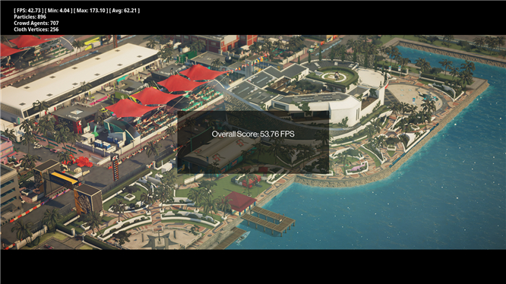Click the Overall Score: 53.76 FPS text
This screenshot has height=284, width=506.
tap(253, 134)
